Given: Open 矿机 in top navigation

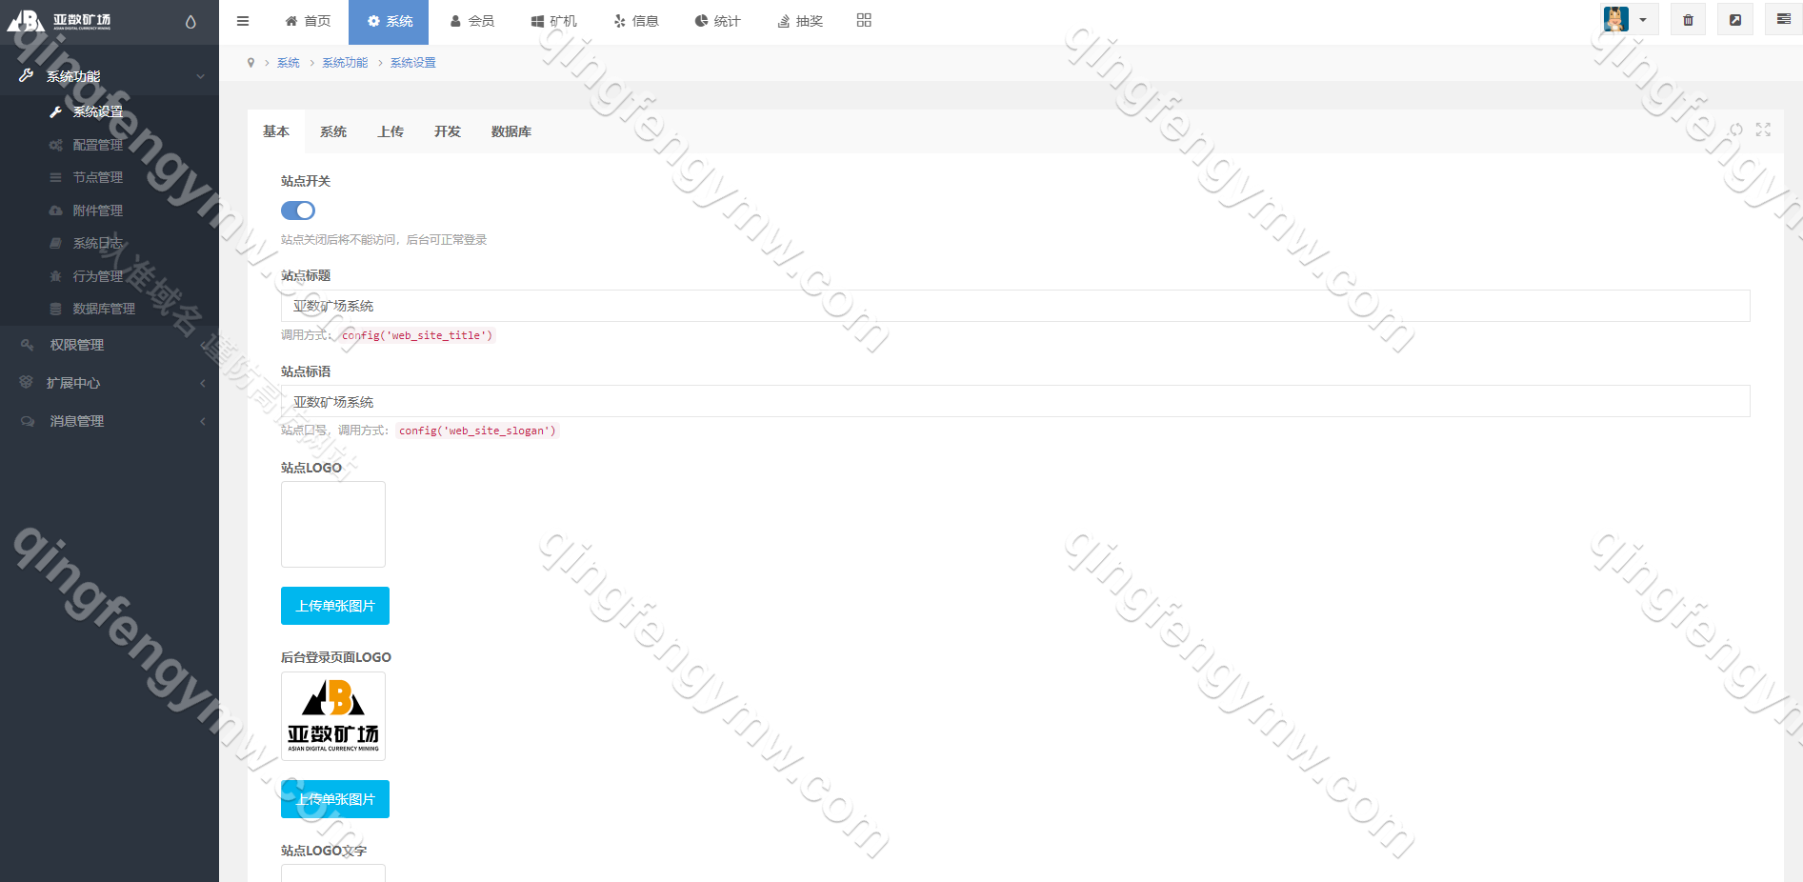Looking at the screenshot, I should click(553, 21).
